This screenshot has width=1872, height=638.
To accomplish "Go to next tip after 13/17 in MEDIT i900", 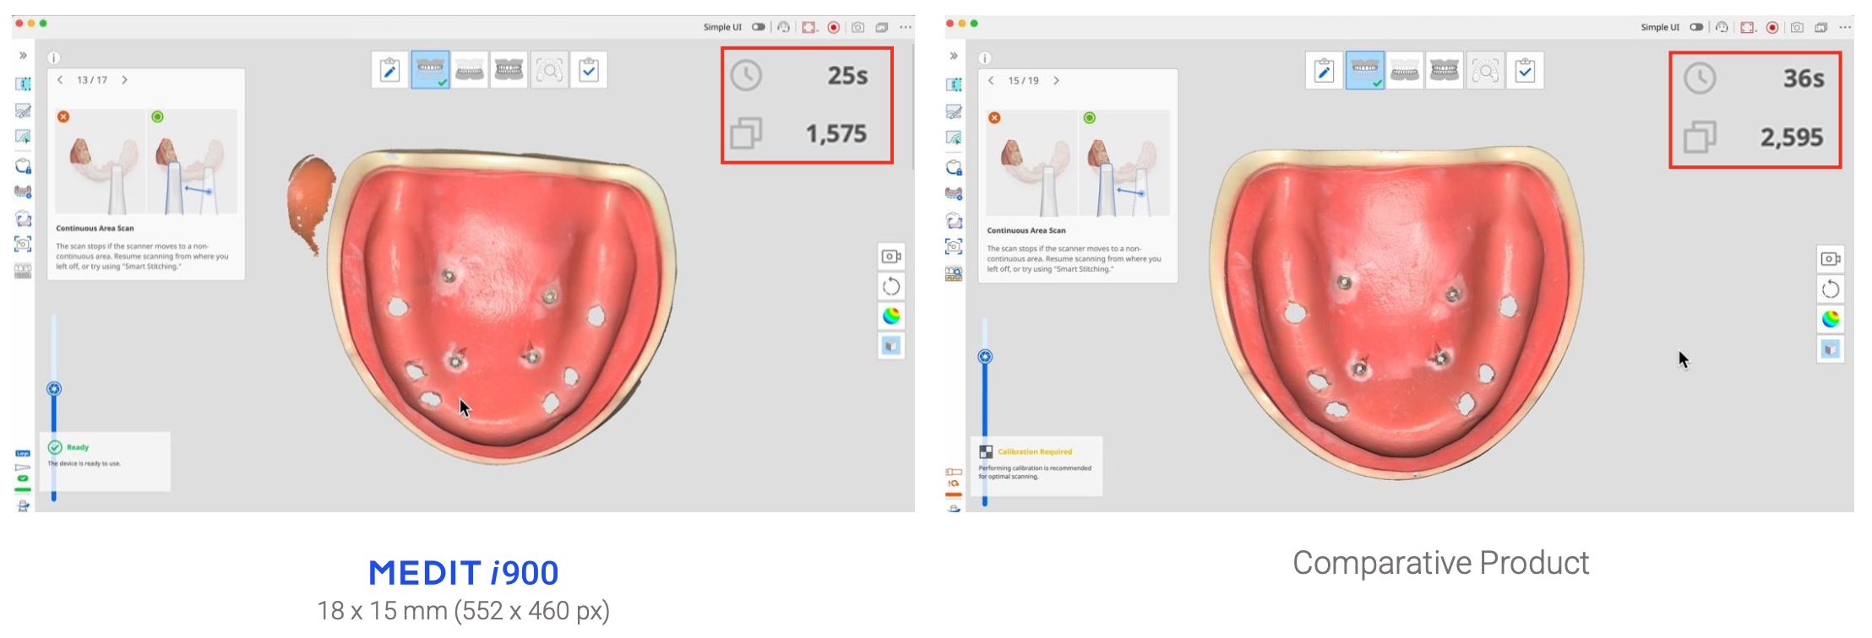I will tap(125, 79).
